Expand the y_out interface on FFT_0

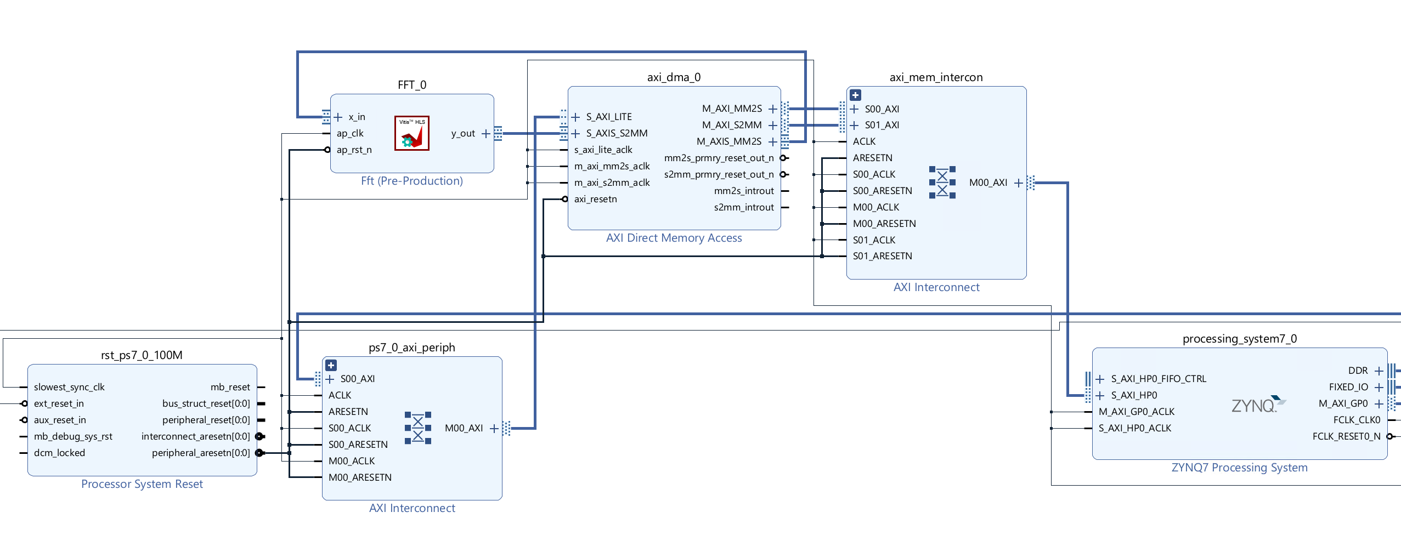pyautogui.click(x=485, y=133)
